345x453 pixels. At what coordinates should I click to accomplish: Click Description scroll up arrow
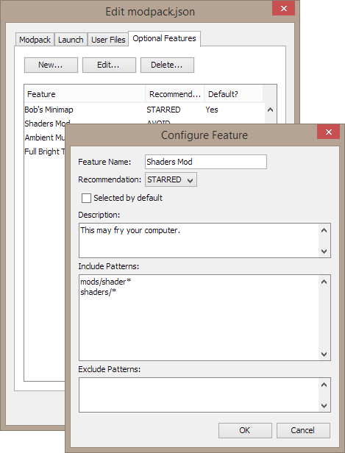point(324,230)
